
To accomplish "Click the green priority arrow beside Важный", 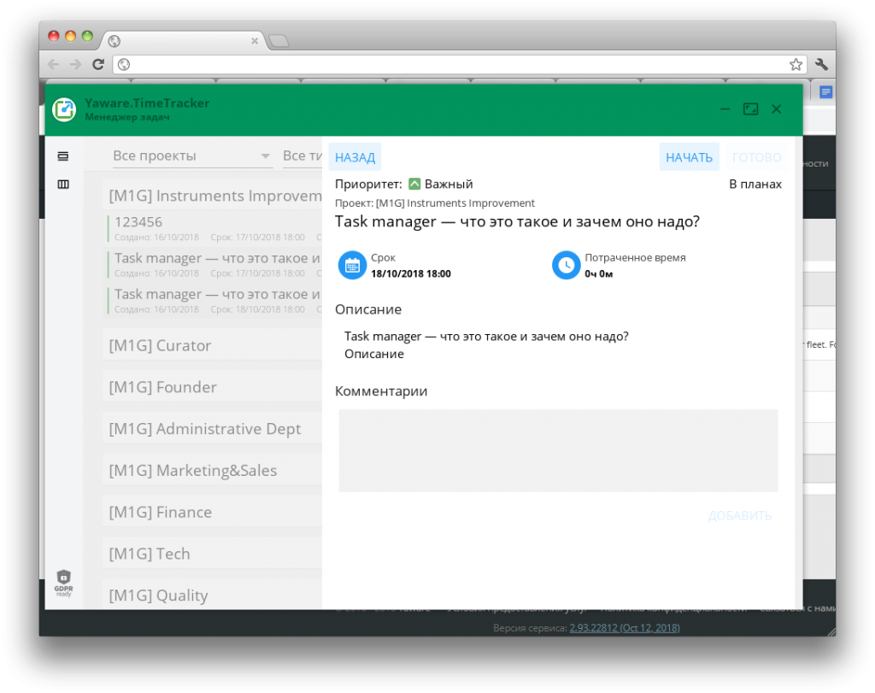I will click(414, 183).
